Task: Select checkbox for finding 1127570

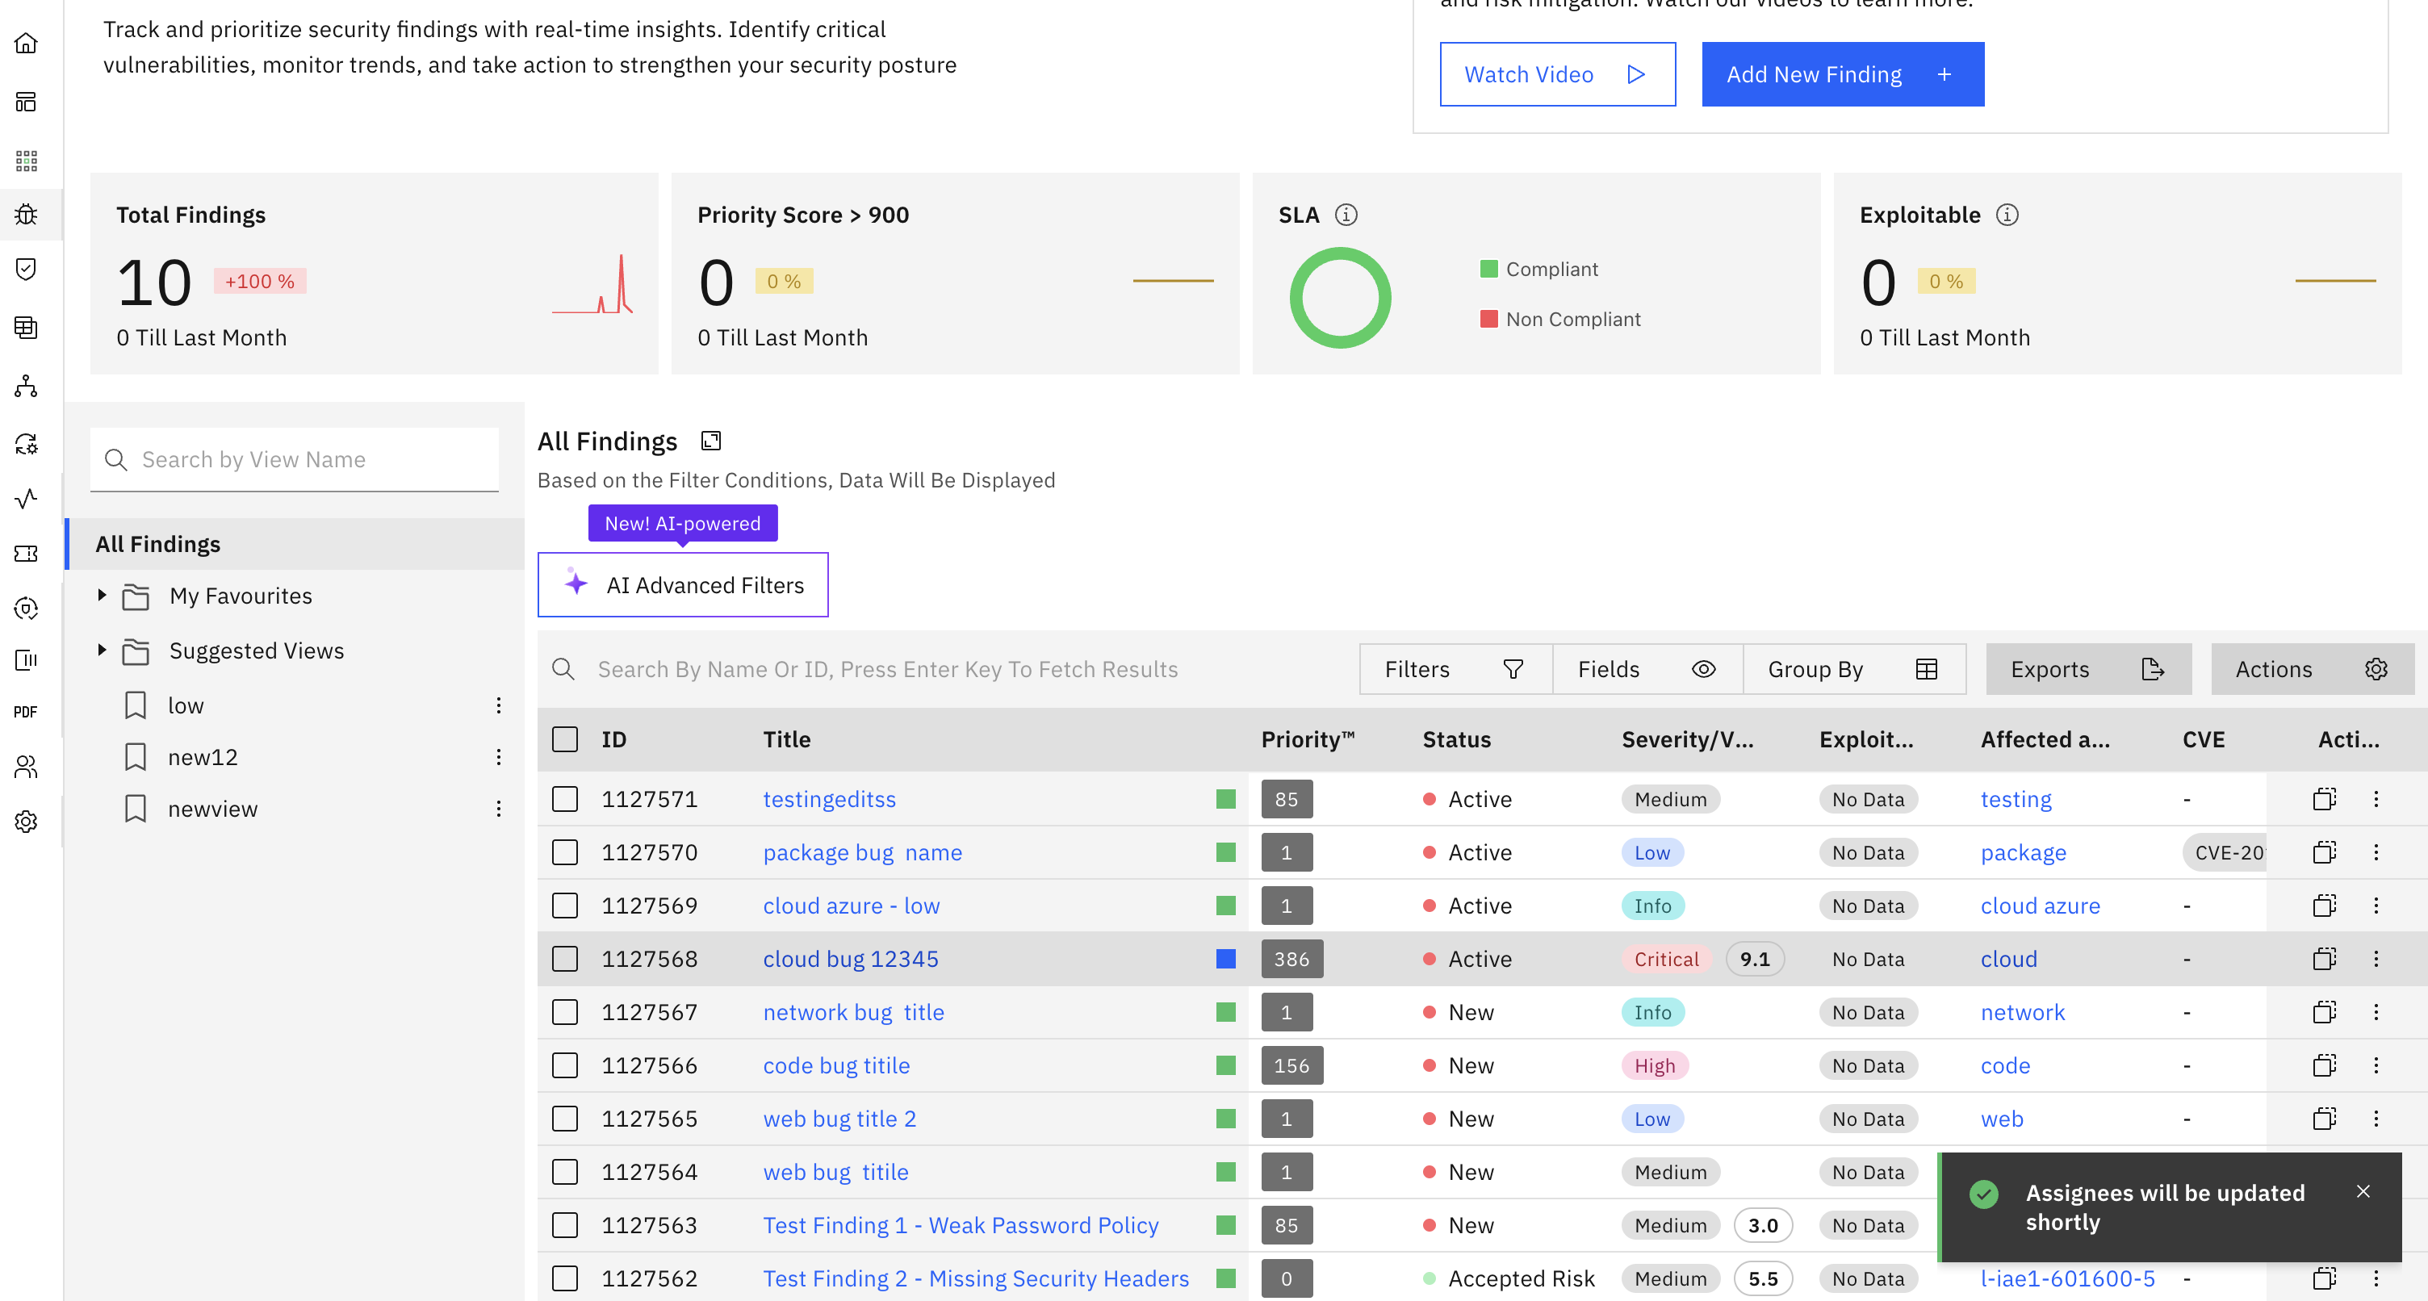Action: click(564, 852)
